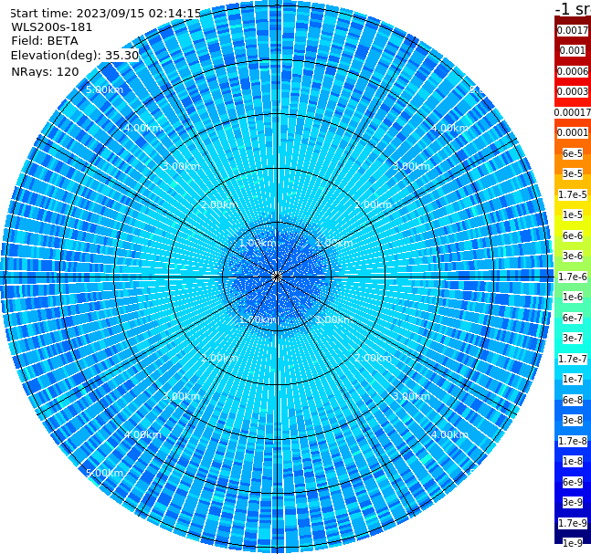Click the 3e-9 colorbar label
The width and height of the screenshot is (591, 554).
pos(573,502)
